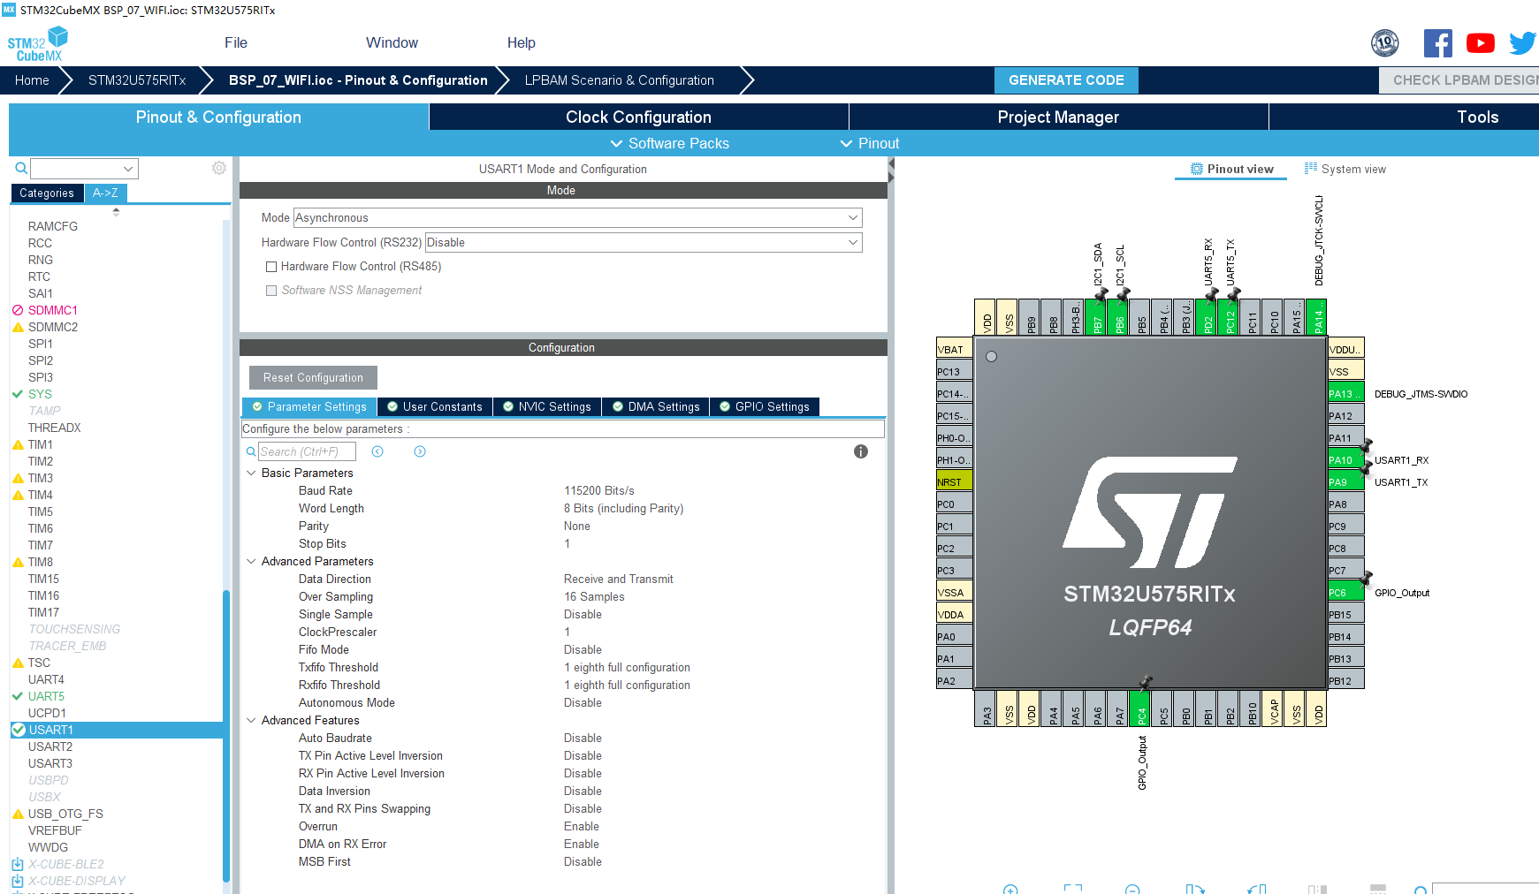Viewport: 1539px width, 894px height.
Task: Select the green PA14 pin on the chip
Action: tap(1318, 317)
